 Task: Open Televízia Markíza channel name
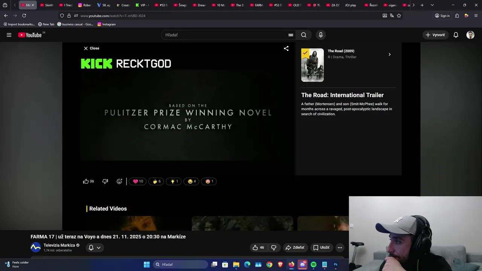pyautogui.click(x=59, y=245)
